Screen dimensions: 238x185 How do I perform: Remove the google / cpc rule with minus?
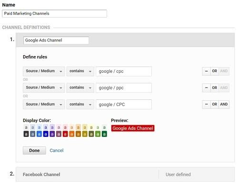tap(206, 71)
